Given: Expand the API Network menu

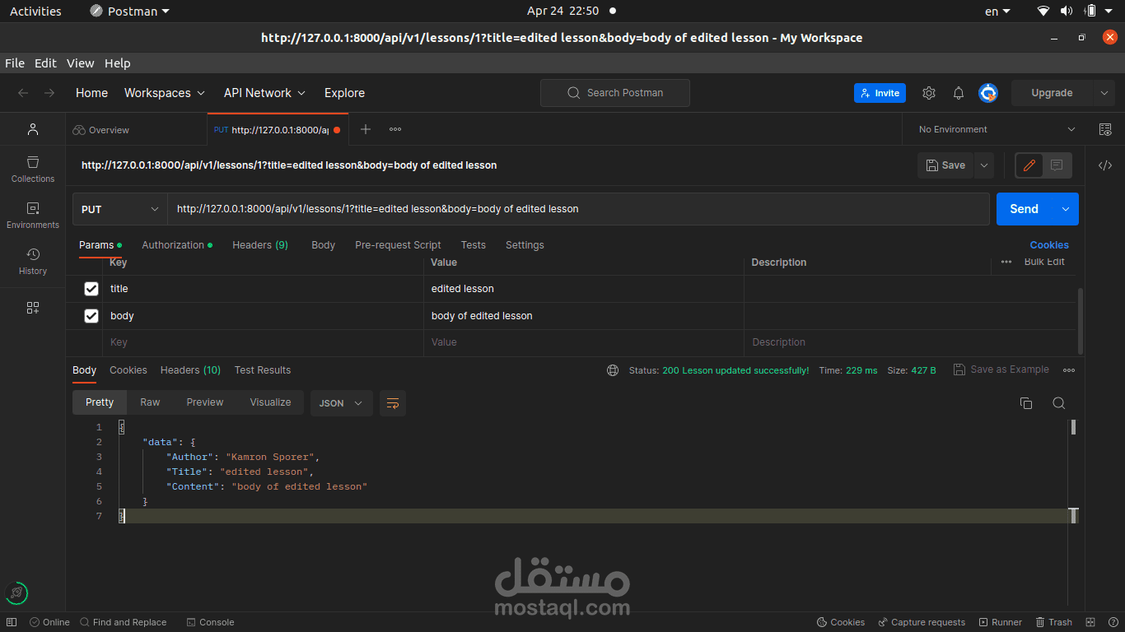Looking at the screenshot, I should pos(264,93).
